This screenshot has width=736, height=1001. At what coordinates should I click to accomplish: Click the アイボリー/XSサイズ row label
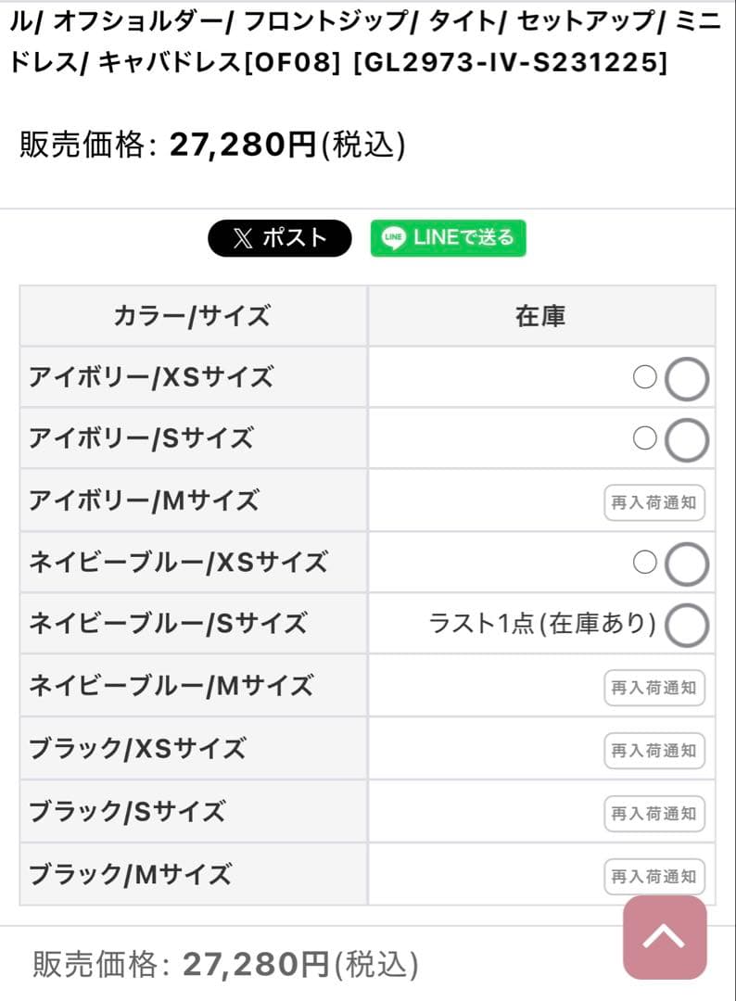click(x=151, y=378)
